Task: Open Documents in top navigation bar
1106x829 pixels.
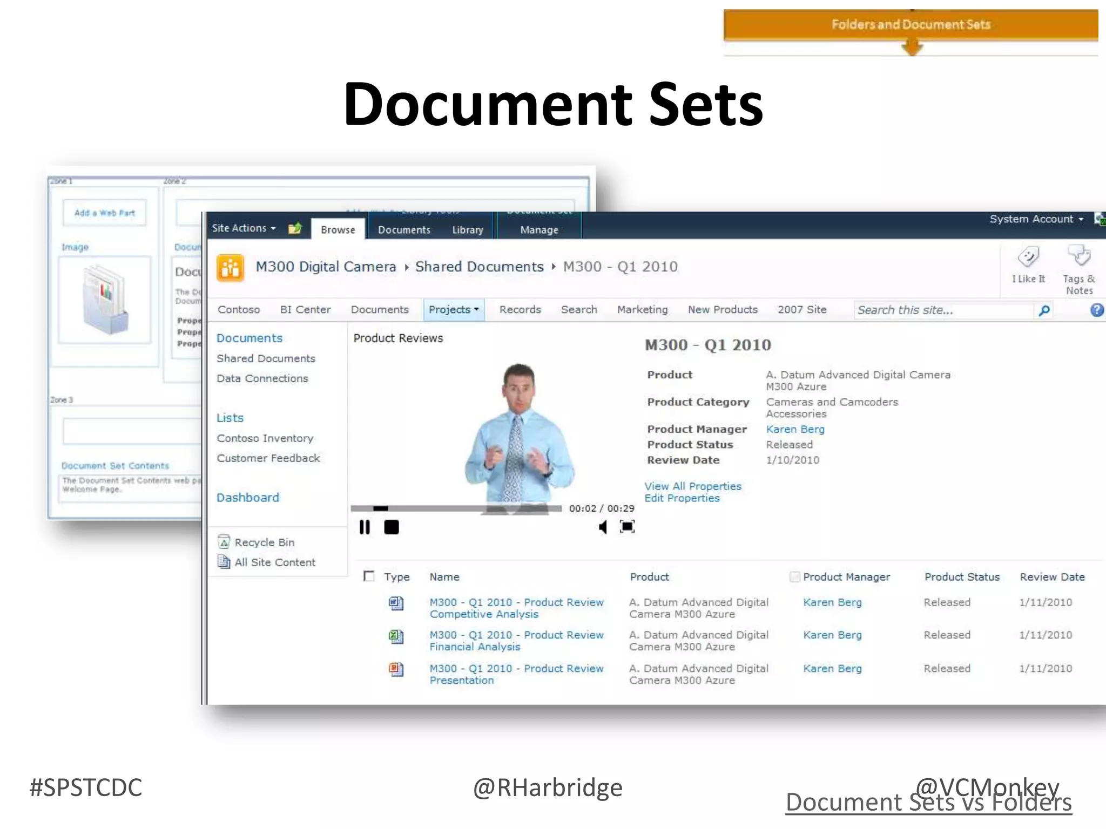Action: click(380, 310)
